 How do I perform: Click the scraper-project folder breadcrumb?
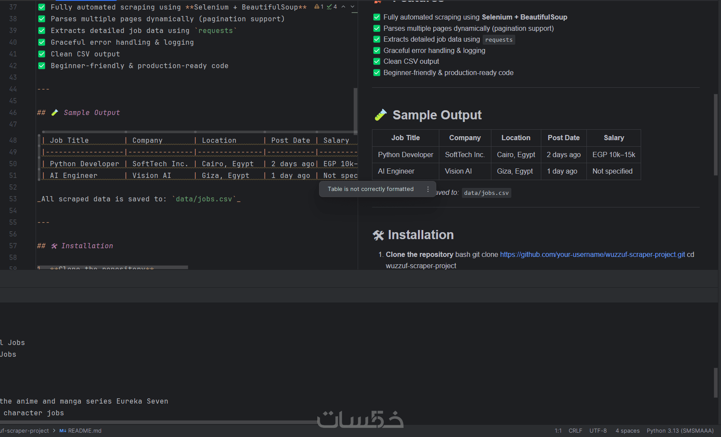click(x=24, y=431)
